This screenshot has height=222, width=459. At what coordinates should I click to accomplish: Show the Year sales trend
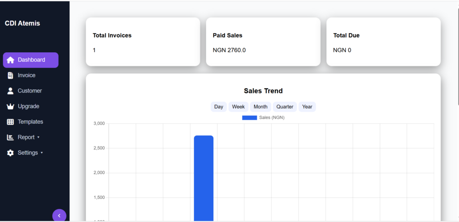(x=307, y=107)
